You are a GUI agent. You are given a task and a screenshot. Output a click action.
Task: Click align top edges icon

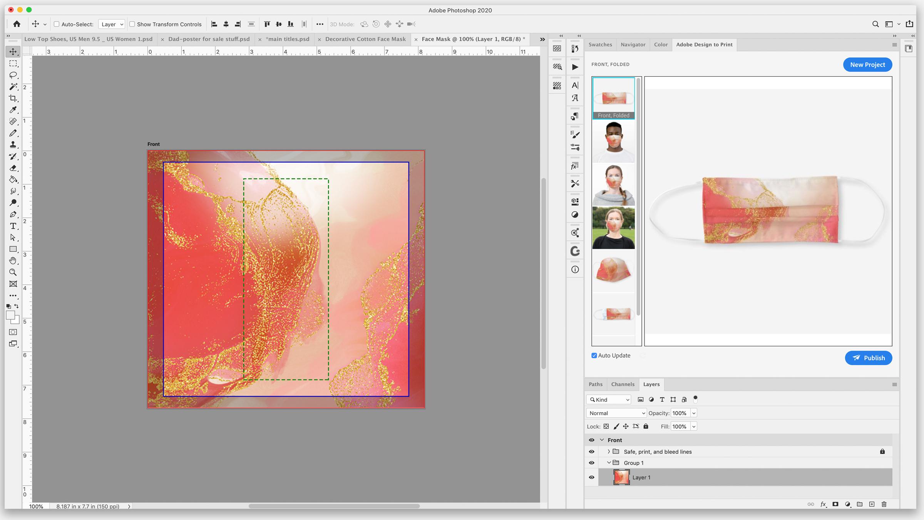pyautogui.click(x=267, y=24)
